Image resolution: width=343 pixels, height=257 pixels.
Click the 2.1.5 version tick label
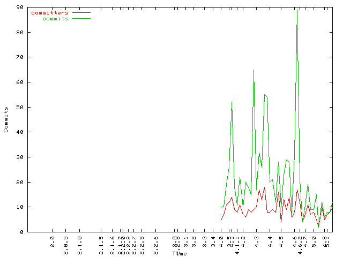click(x=101, y=243)
